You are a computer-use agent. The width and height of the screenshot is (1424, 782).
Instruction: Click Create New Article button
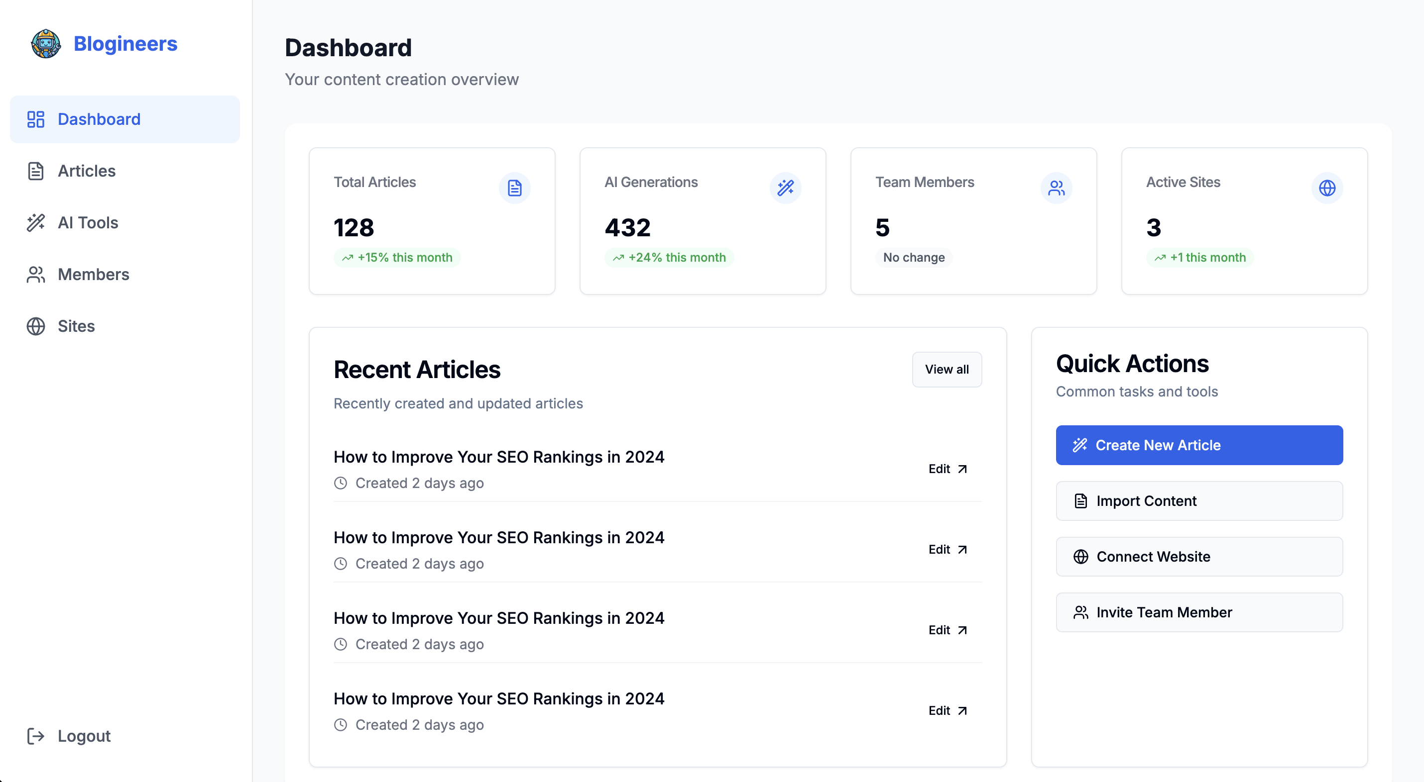pyautogui.click(x=1199, y=445)
